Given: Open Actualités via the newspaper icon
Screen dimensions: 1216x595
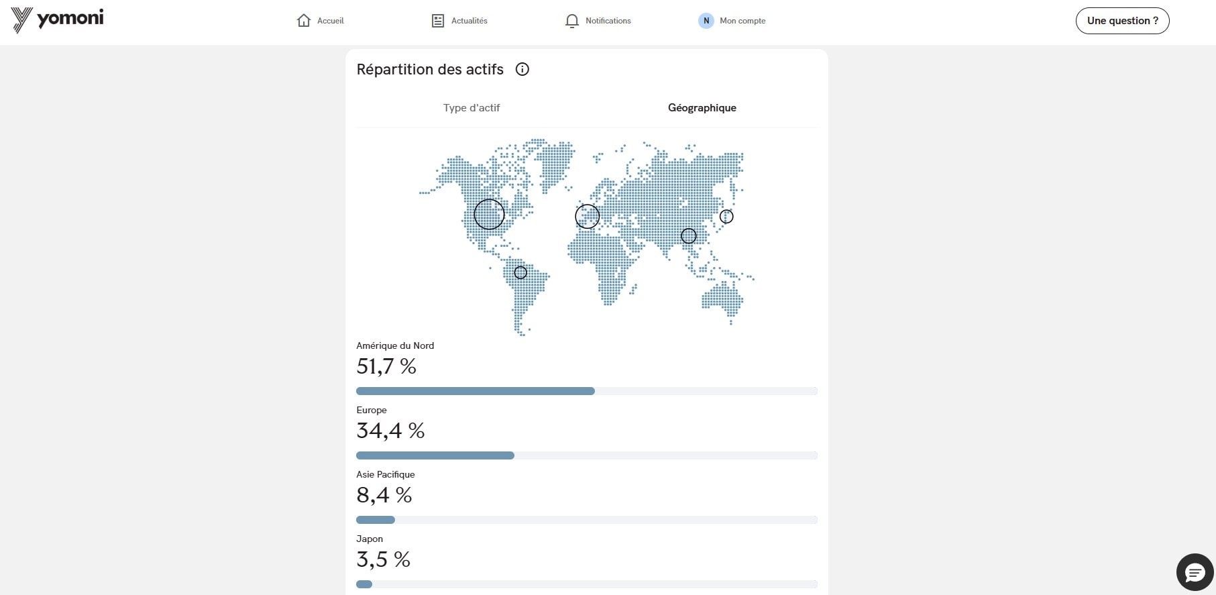Looking at the screenshot, I should [x=438, y=21].
